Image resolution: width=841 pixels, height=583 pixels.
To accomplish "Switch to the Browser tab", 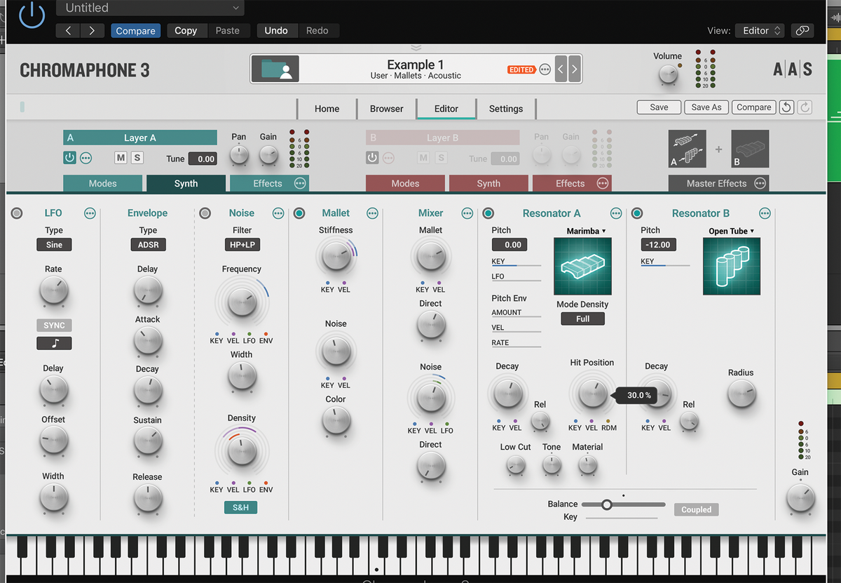I will pyautogui.click(x=386, y=109).
